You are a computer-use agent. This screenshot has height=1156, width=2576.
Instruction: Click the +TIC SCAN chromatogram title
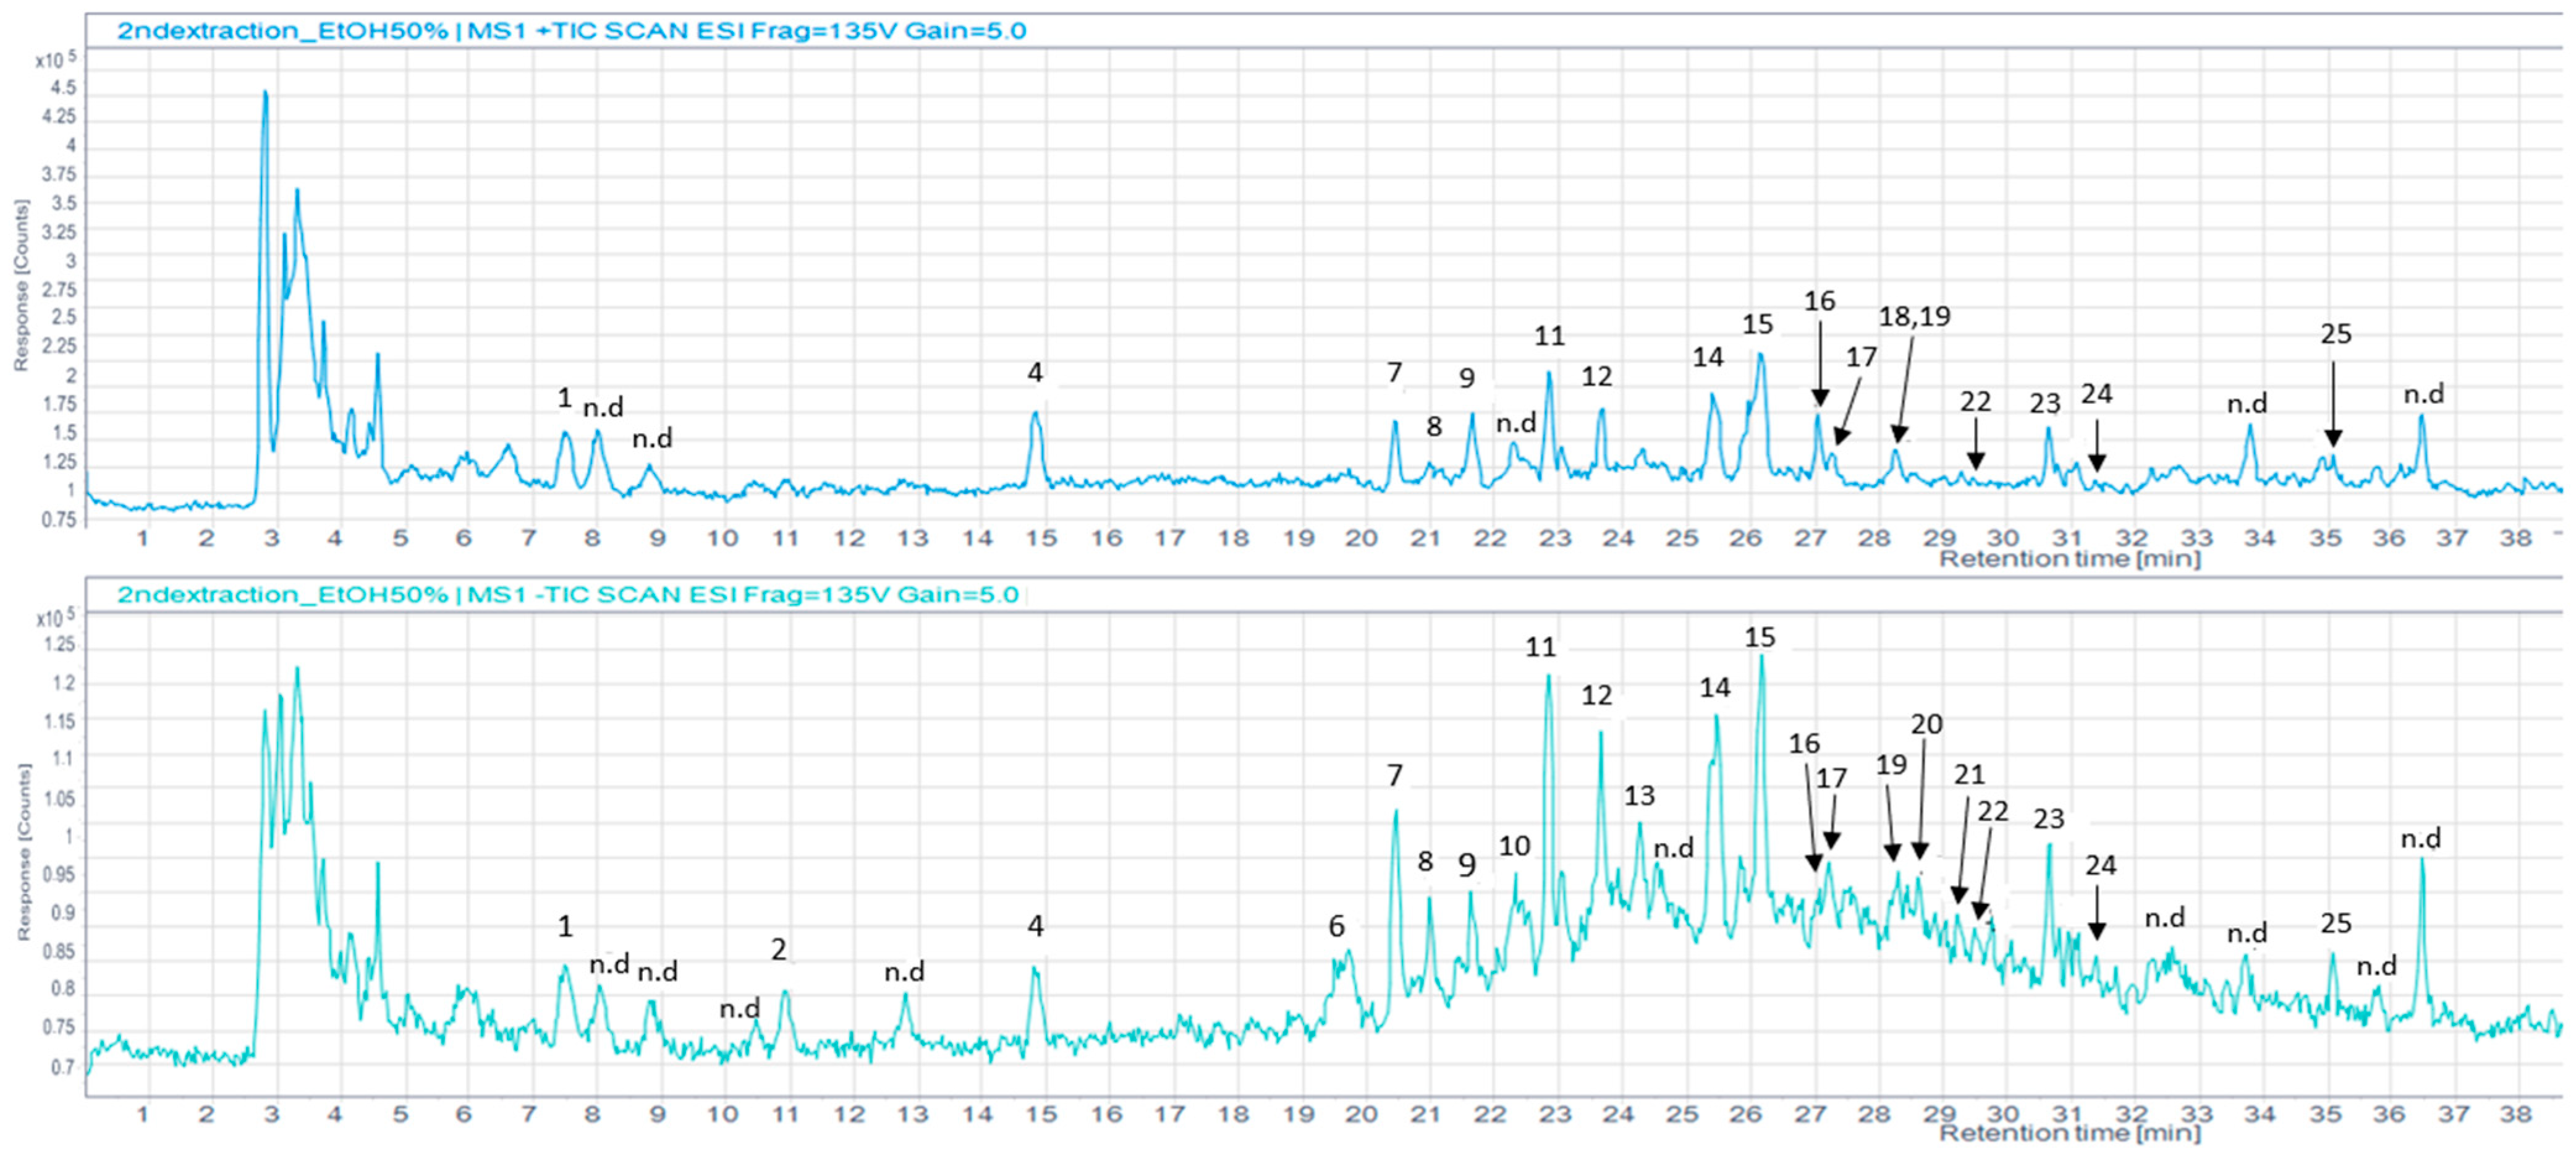(571, 31)
